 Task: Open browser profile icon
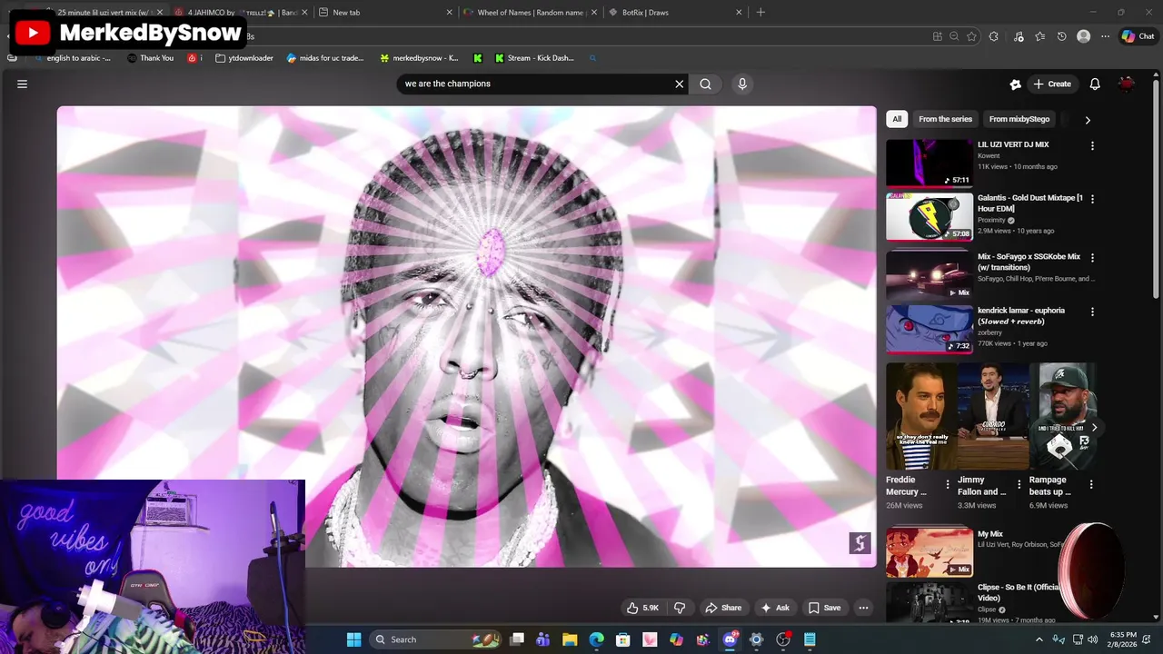tap(1083, 36)
